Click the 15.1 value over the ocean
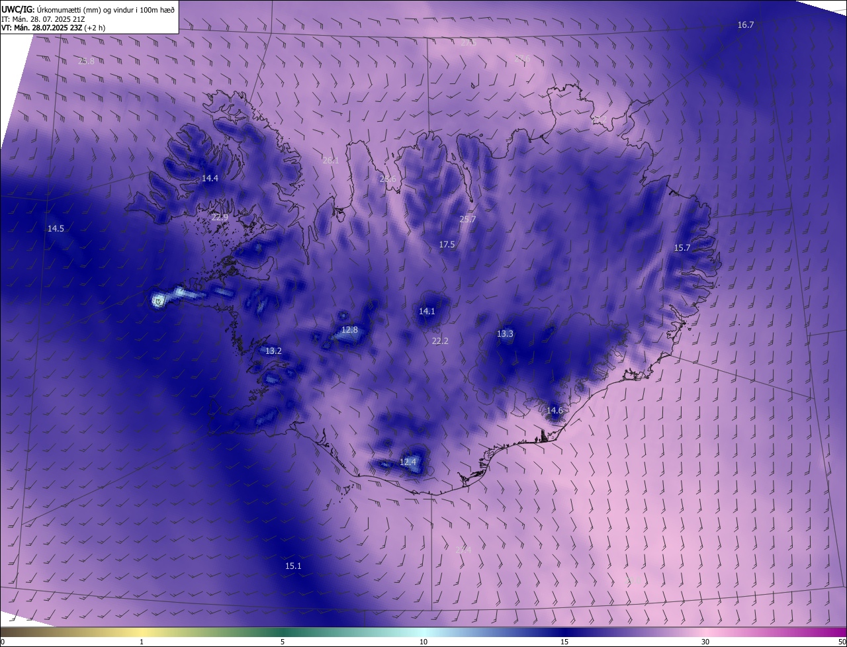The width and height of the screenshot is (847, 647). [293, 566]
